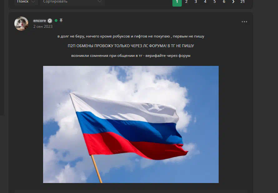Go to page 4
This screenshot has height=193, width=278.
pos(205,2)
